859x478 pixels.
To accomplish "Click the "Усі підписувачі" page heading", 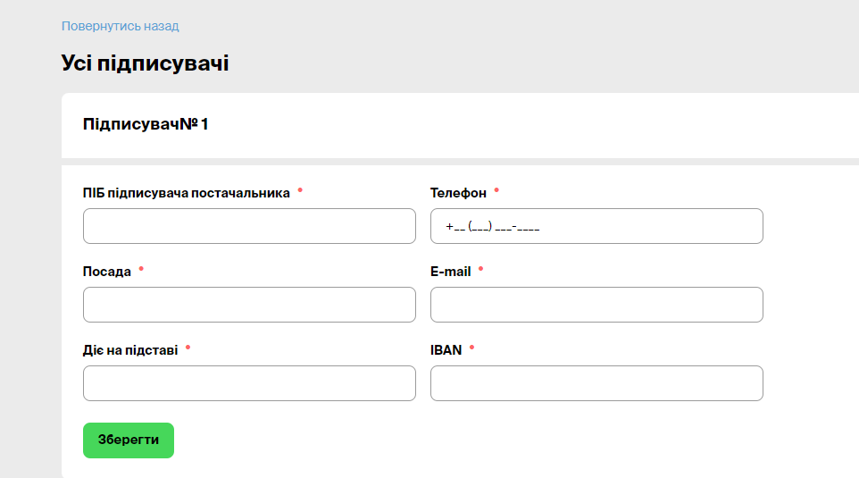I will (145, 63).
